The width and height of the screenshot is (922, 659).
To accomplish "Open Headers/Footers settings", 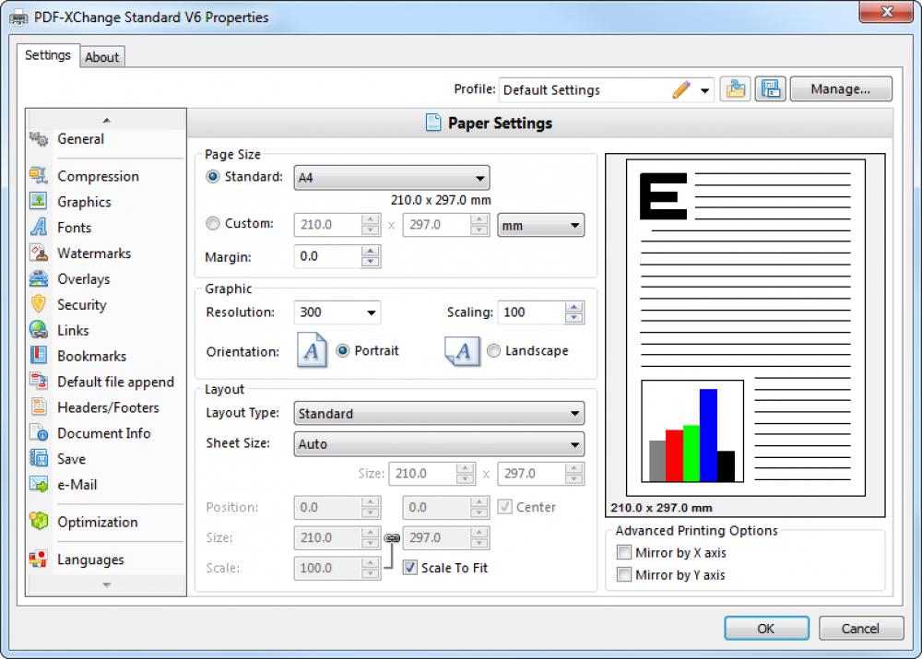I will (108, 407).
